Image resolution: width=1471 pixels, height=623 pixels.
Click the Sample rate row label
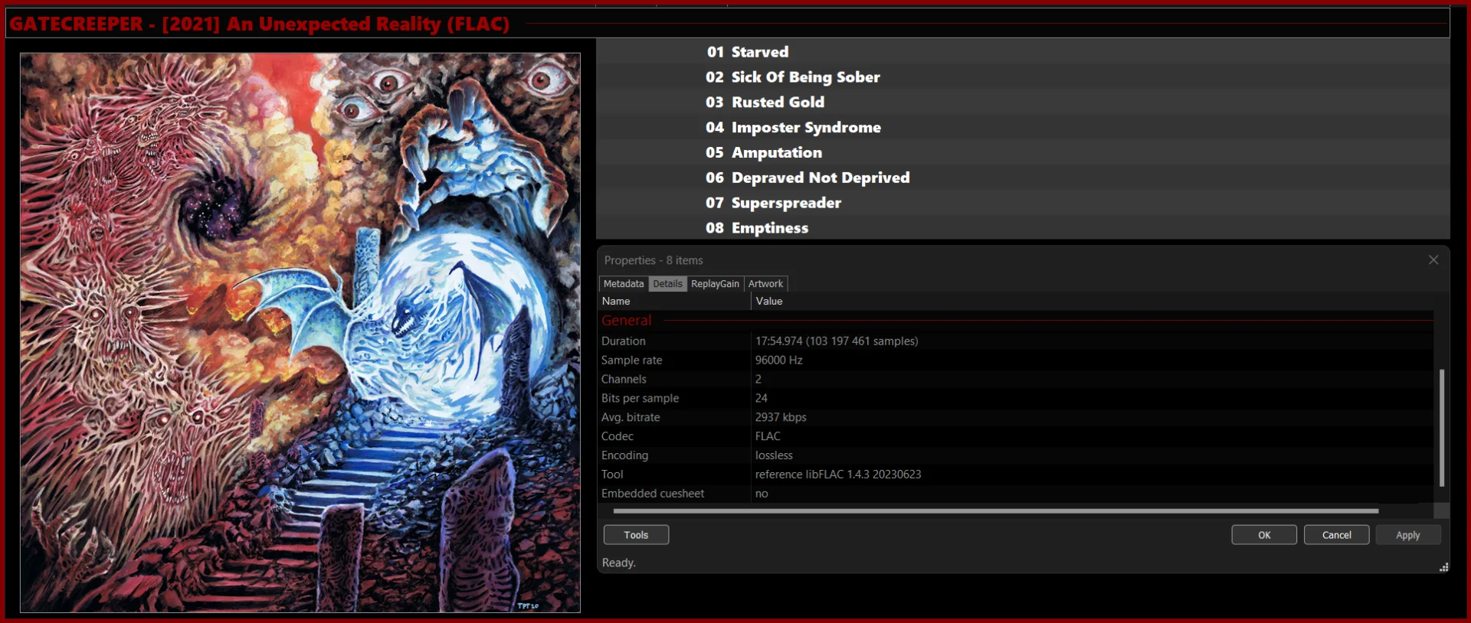632,360
